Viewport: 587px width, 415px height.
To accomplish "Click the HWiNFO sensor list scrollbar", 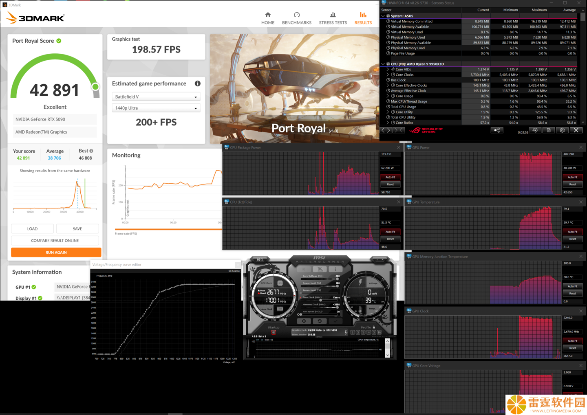I will pos(583,17).
